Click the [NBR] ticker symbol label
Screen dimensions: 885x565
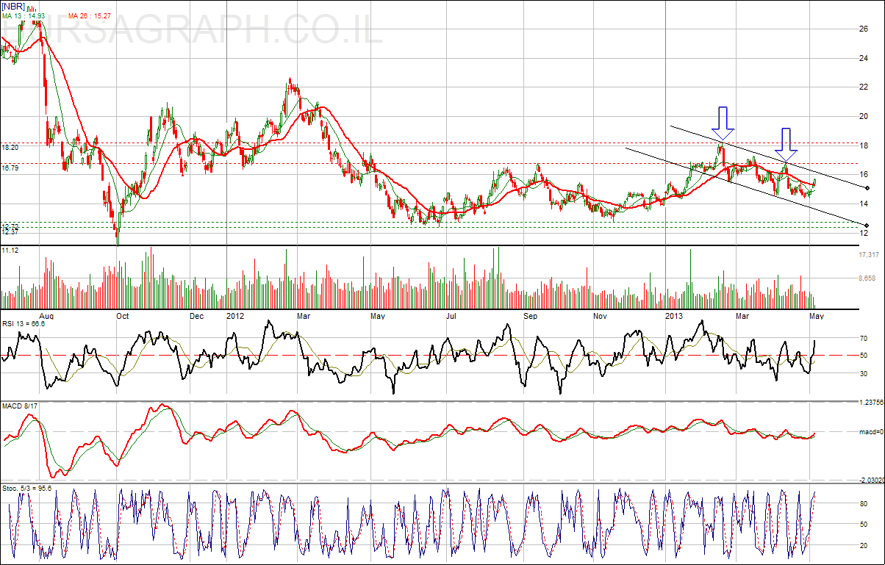click(x=13, y=6)
